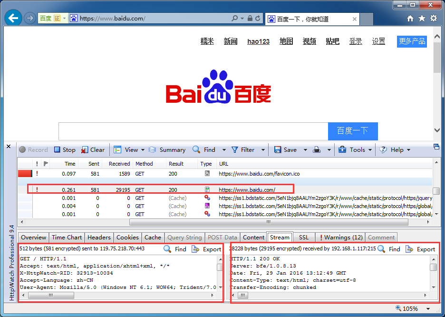Click the printer icon in toolbar
The width and height of the screenshot is (445, 317).
(317, 149)
